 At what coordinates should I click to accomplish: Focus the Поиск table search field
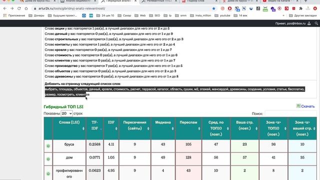coord(290,113)
